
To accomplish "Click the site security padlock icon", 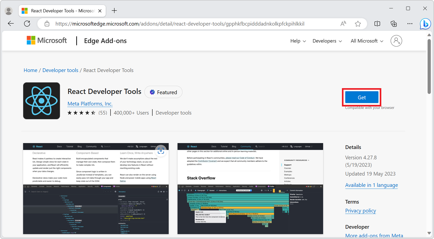I will (x=47, y=24).
